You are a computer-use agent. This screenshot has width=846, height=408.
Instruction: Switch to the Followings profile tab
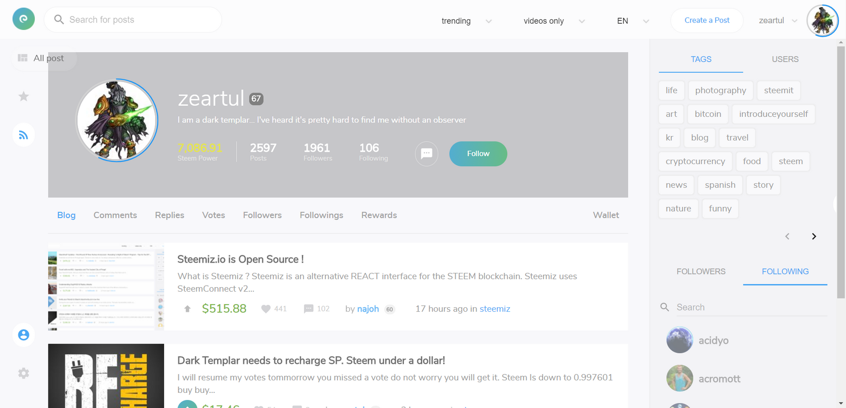[x=321, y=215]
